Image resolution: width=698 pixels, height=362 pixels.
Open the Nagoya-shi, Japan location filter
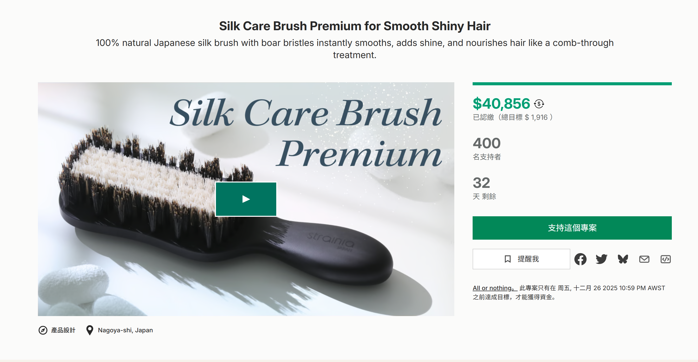pos(125,330)
